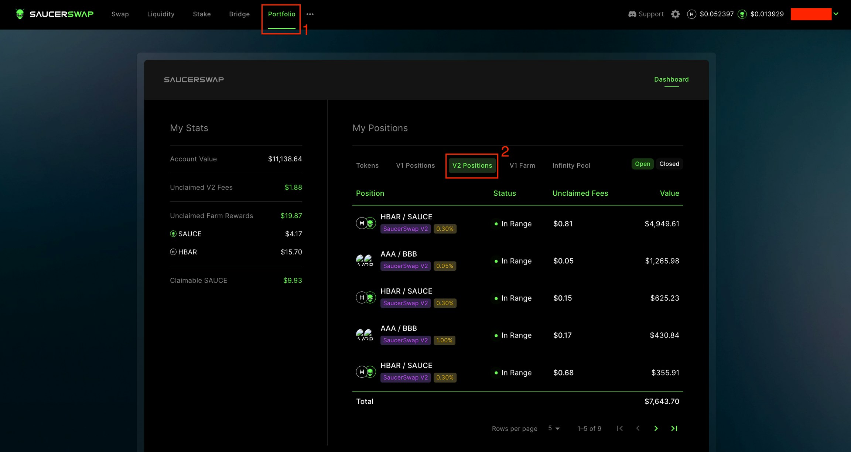Jump to last page of positions
The image size is (851, 452).
[x=674, y=428]
